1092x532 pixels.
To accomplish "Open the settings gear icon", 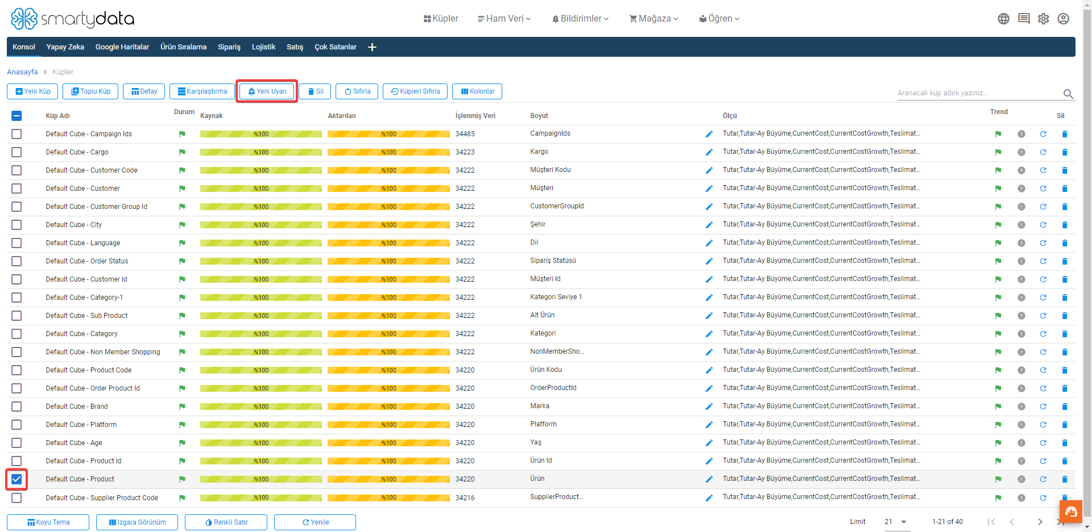I will pyautogui.click(x=1043, y=19).
